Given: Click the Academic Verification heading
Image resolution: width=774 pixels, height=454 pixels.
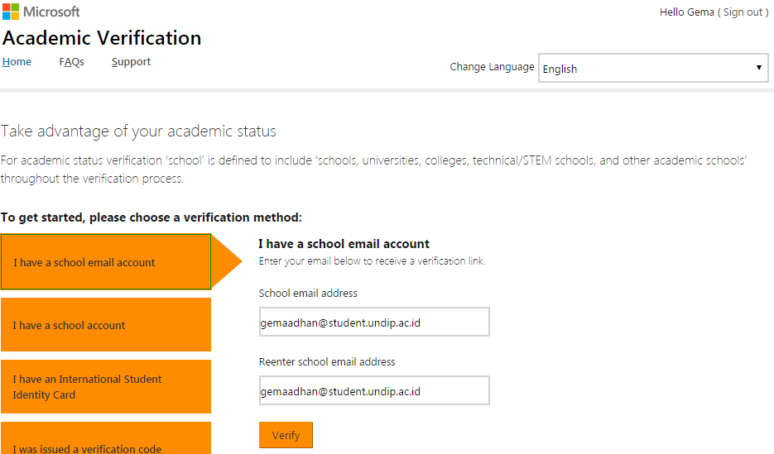Looking at the screenshot, I should pos(102,38).
